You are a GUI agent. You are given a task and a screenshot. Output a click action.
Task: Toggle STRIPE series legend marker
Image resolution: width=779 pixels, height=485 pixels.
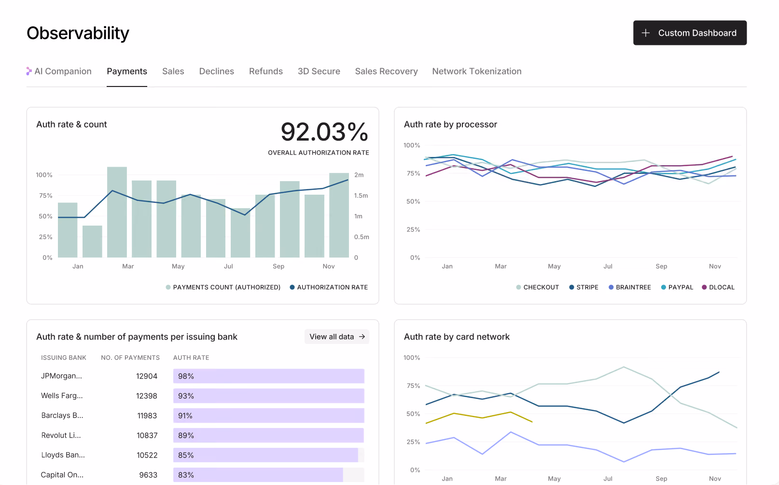[571, 287]
